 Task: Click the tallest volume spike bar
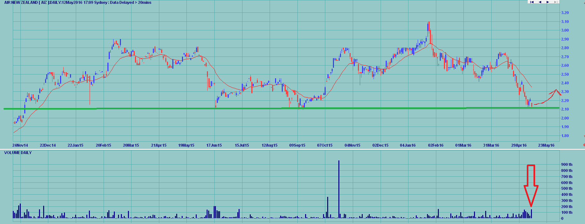point(339,189)
